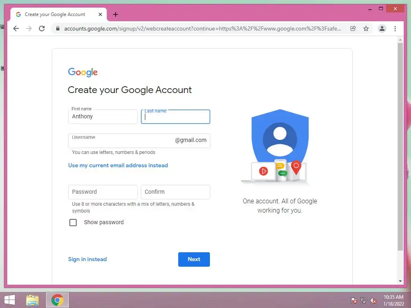Click the address bar URL

202,28
